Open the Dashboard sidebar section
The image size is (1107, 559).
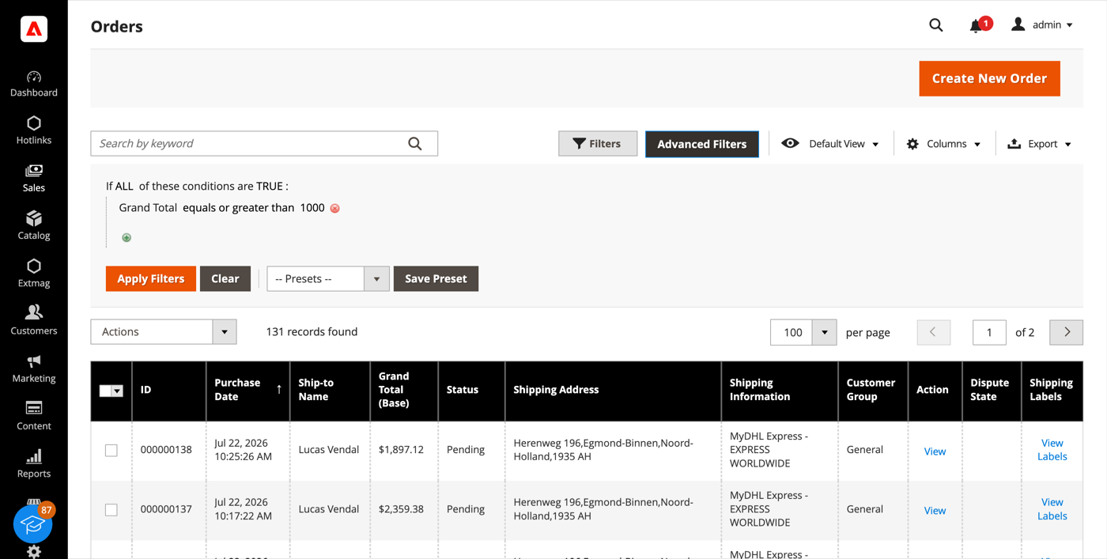click(34, 84)
